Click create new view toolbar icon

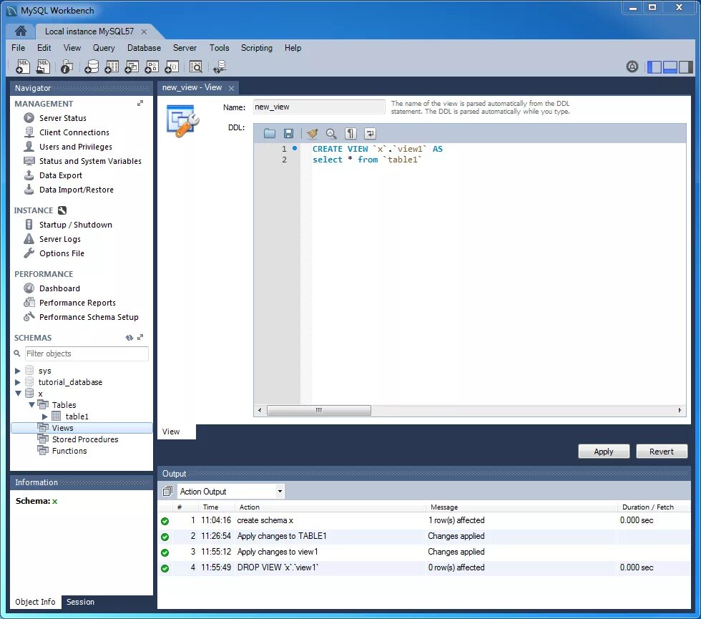pos(132,67)
